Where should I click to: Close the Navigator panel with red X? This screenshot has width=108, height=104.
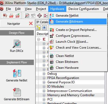click(31, 24)
